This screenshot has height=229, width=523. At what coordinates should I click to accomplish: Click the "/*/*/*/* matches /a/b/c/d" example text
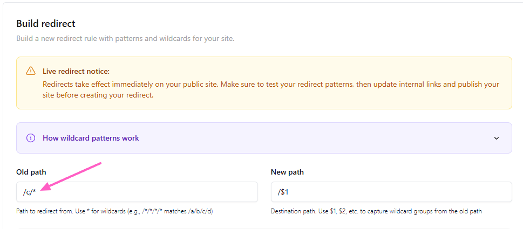coord(179,211)
